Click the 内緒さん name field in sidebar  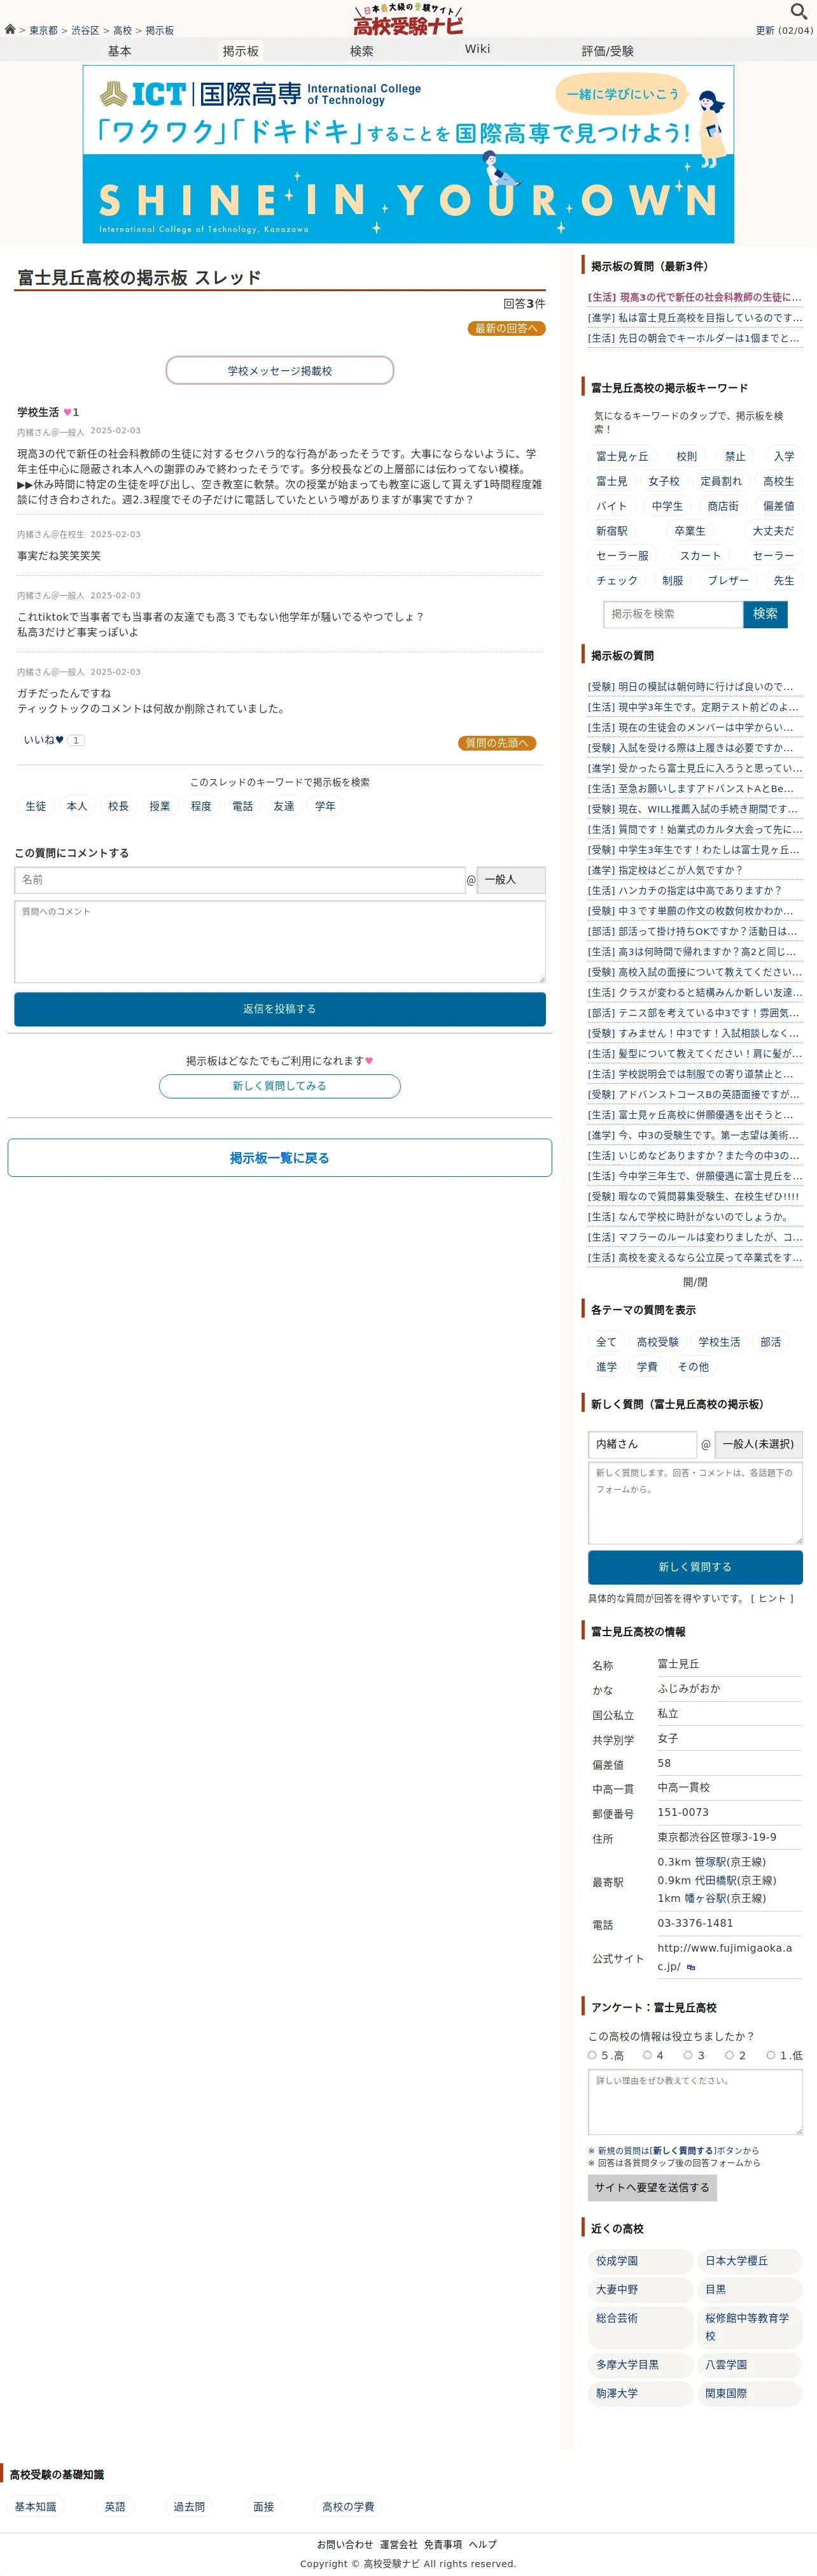pos(642,1444)
